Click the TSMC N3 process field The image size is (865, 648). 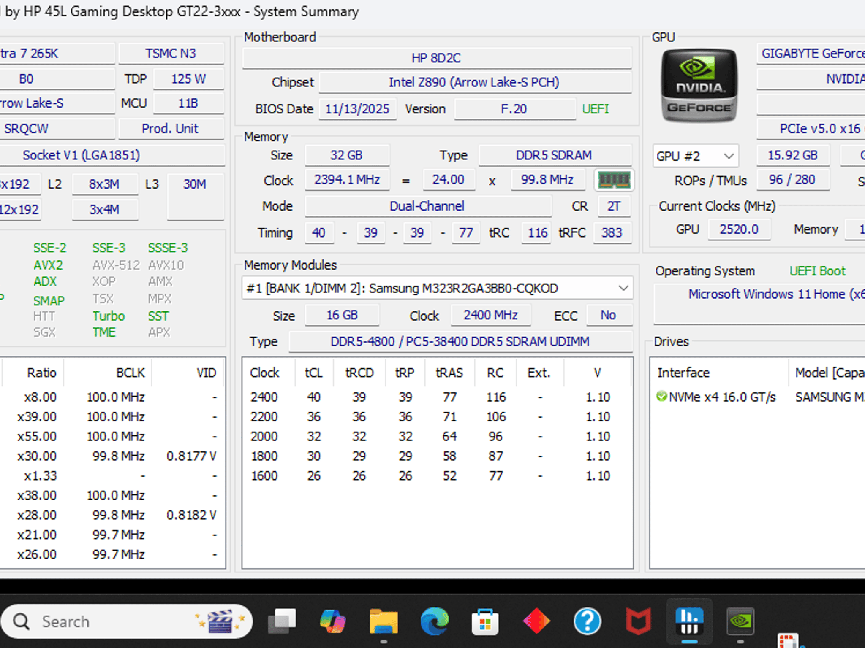[171, 54]
